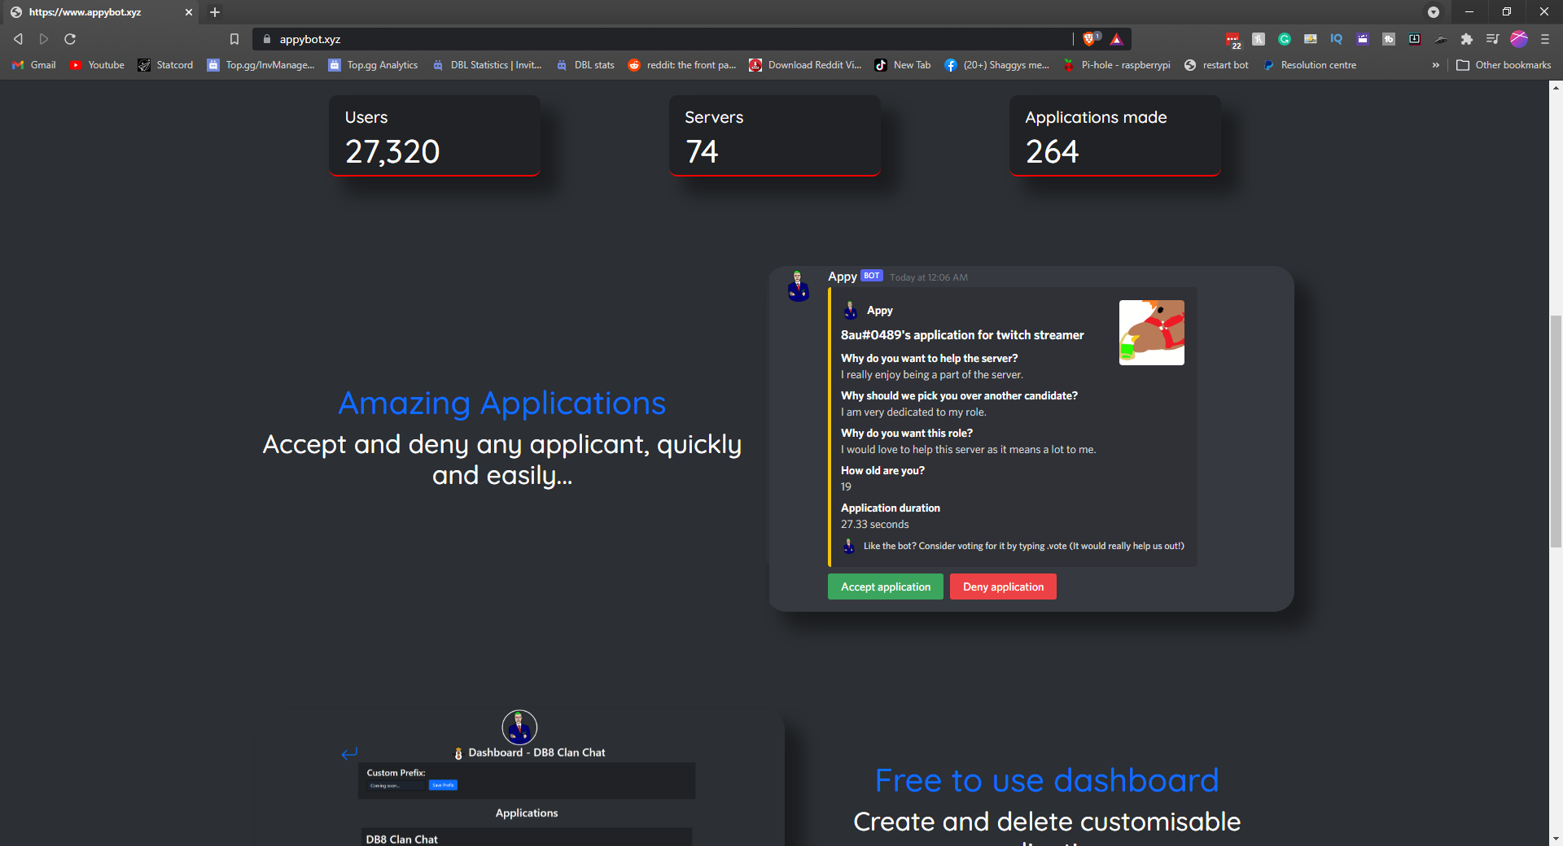1563x846 pixels.
Task: Select the appybot.xyz browser tab
Action: (98, 12)
